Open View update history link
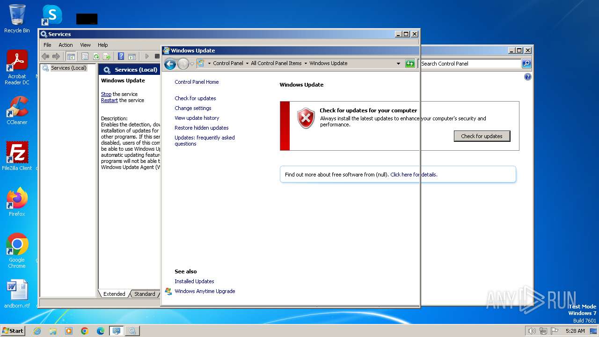This screenshot has width=599, height=337. [197, 118]
